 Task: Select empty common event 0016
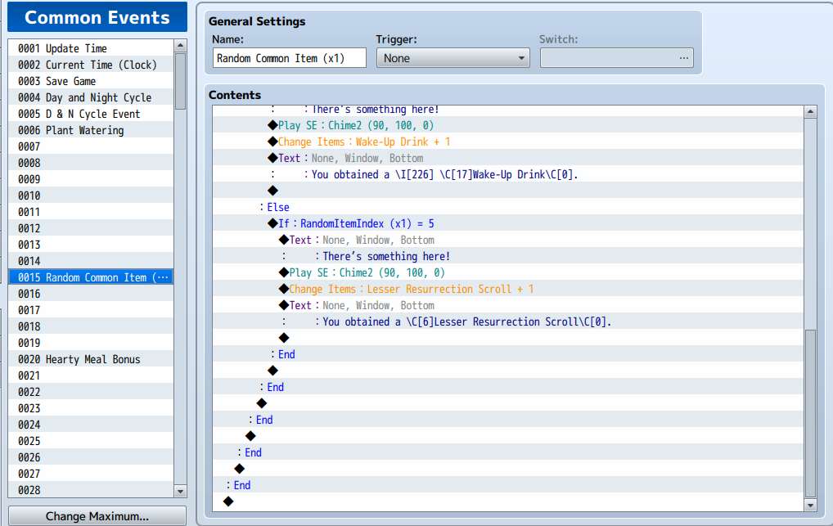point(91,294)
